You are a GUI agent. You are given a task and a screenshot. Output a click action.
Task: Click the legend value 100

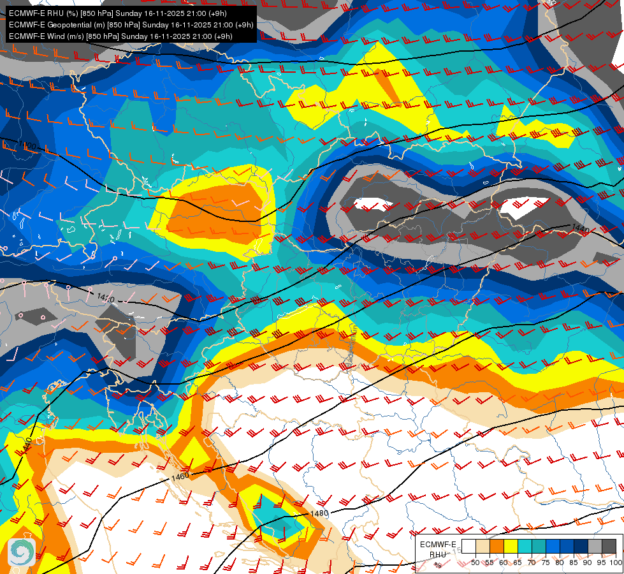coord(616,563)
